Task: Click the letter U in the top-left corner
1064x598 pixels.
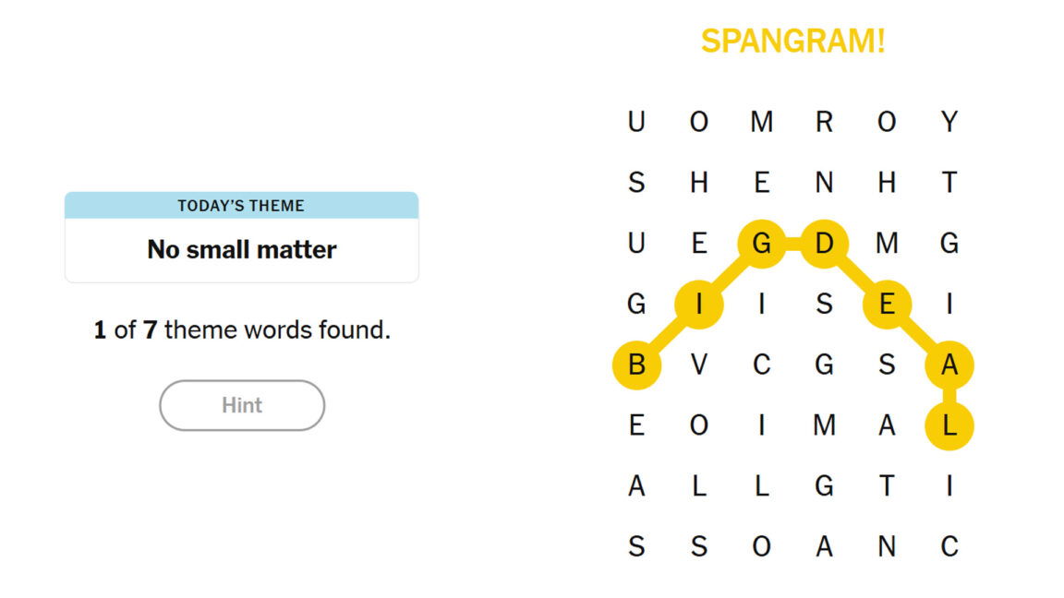Action: click(636, 122)
